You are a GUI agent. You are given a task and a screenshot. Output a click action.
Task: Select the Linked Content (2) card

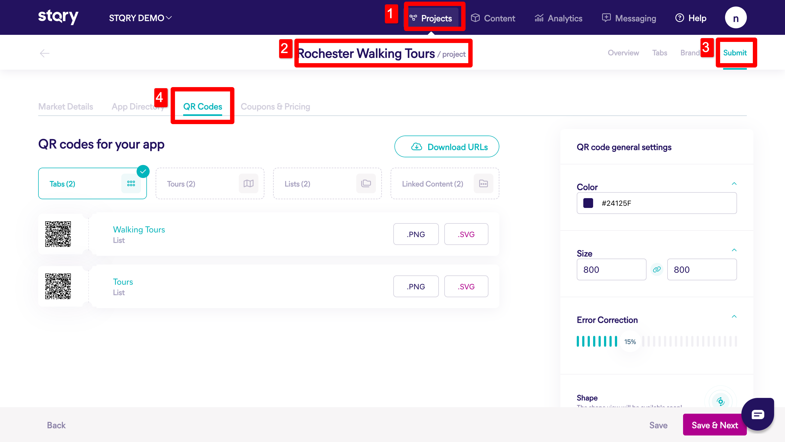point(445,184)
